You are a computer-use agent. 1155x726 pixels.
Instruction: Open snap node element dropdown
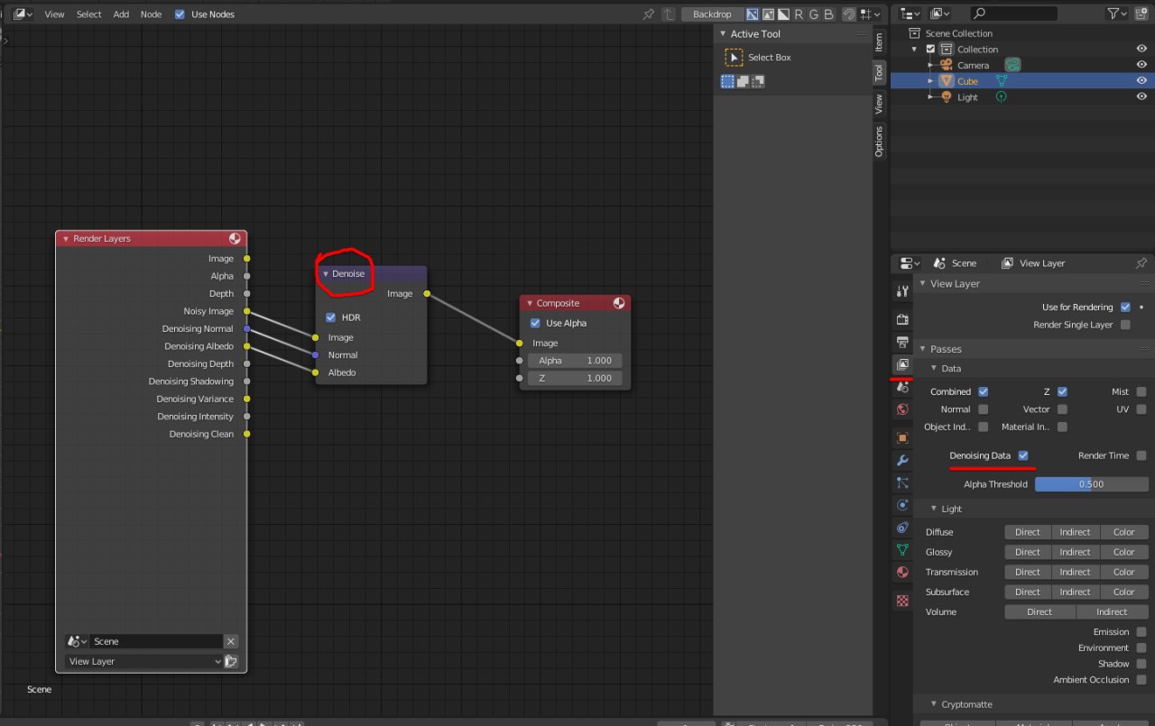871,14
